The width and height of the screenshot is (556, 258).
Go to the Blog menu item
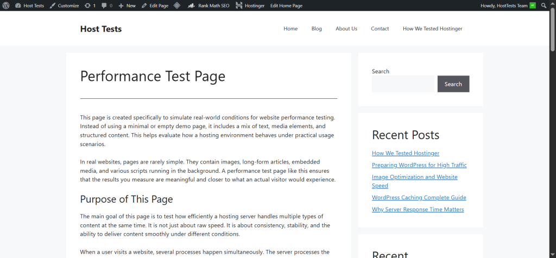(317, 29)
